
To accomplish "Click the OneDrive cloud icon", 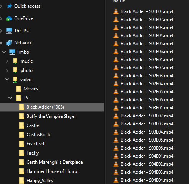I will point(9,19).
